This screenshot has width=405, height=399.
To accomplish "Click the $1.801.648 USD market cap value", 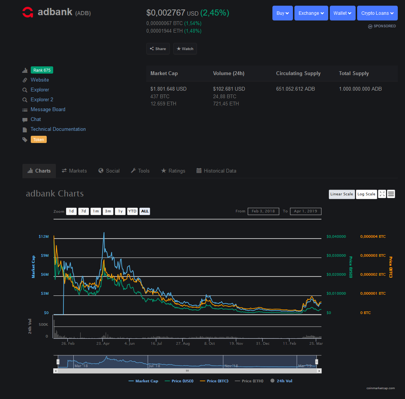I will (168, 89).
